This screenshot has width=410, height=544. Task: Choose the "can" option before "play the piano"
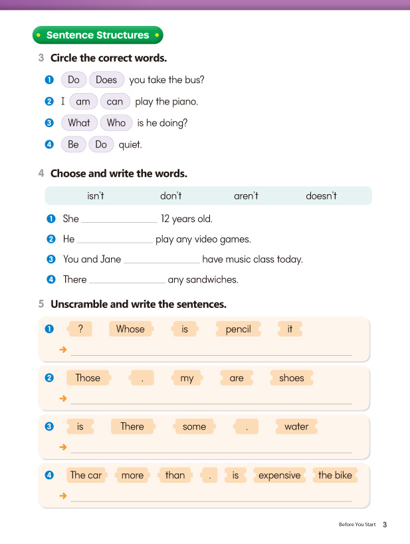click(115, 102)
